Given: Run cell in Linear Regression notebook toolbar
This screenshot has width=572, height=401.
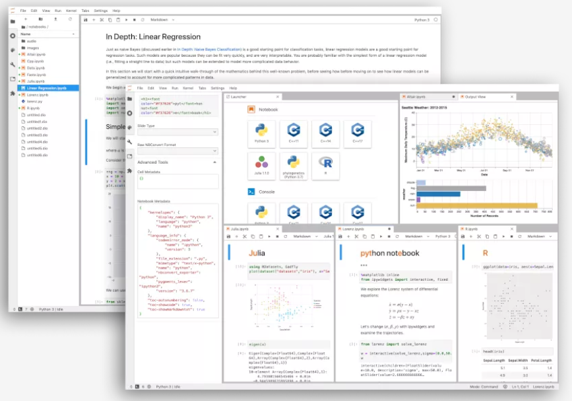Looking at the screenshot, I should point(126,20).
